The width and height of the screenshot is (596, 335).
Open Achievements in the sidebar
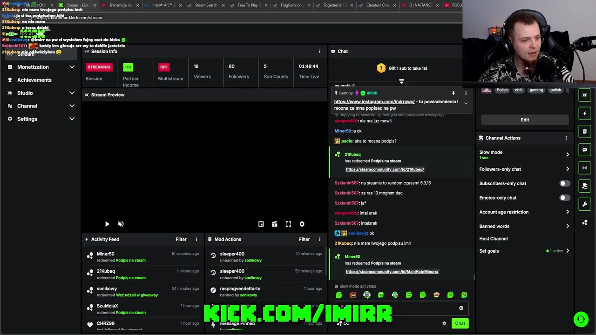(x=34, y=80)
